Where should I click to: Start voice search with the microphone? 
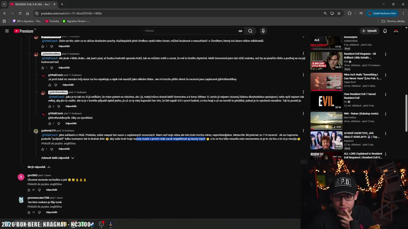263,31
